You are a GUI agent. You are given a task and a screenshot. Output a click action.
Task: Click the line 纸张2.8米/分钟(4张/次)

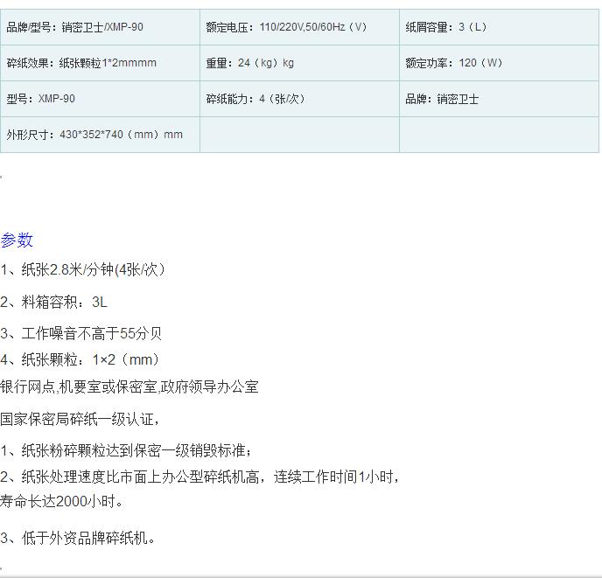pos(83,269)
